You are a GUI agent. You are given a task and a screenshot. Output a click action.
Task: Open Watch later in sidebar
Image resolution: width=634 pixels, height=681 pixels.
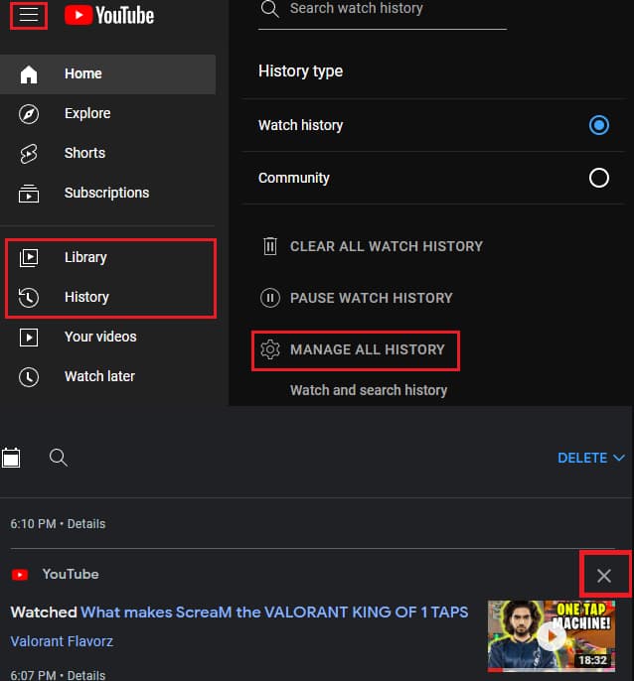108,376
